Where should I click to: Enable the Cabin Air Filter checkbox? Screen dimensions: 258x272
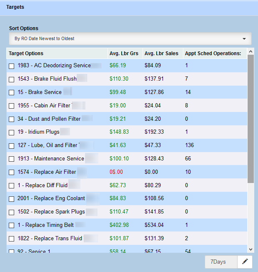12,106
